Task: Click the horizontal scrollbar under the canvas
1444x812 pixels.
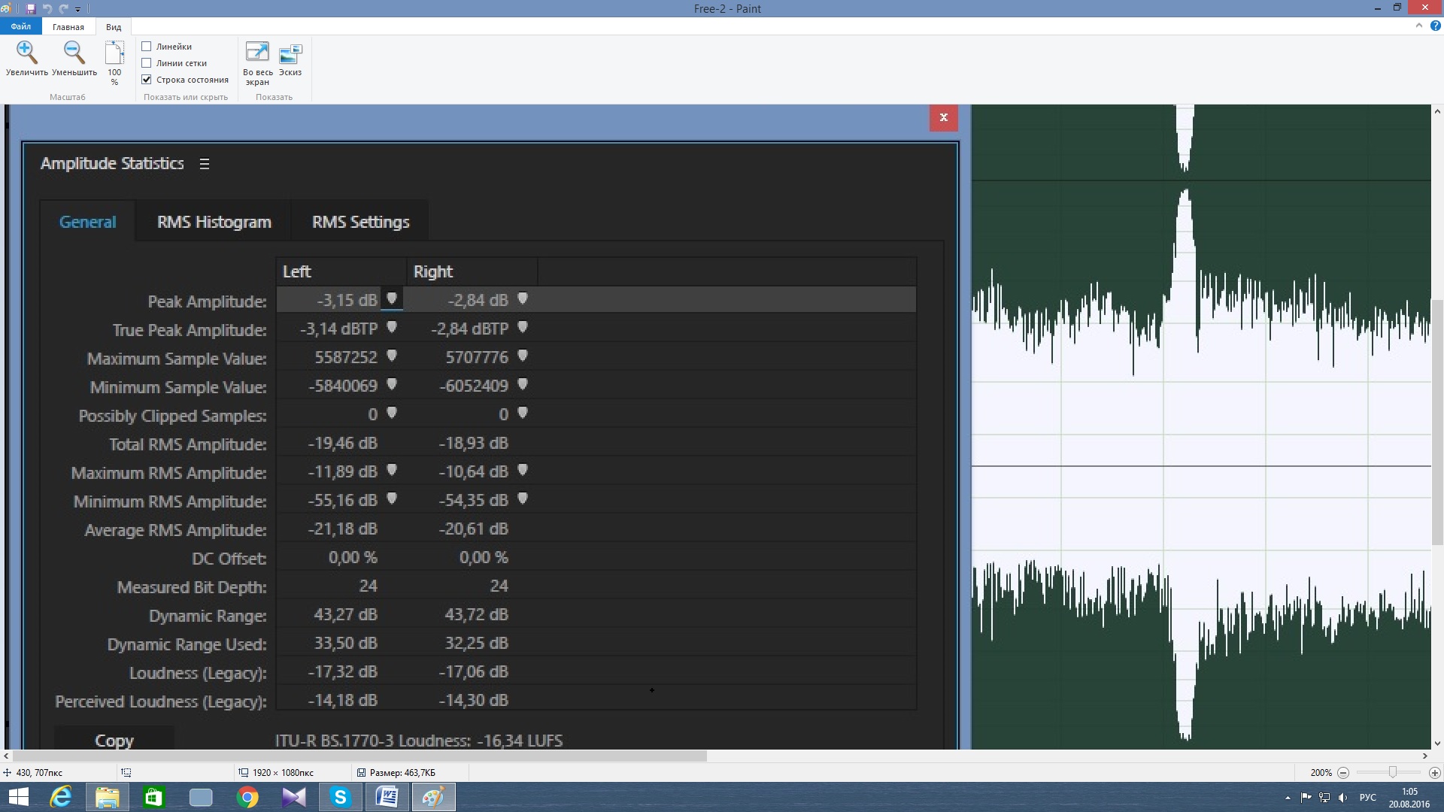Action: point(361,756)
